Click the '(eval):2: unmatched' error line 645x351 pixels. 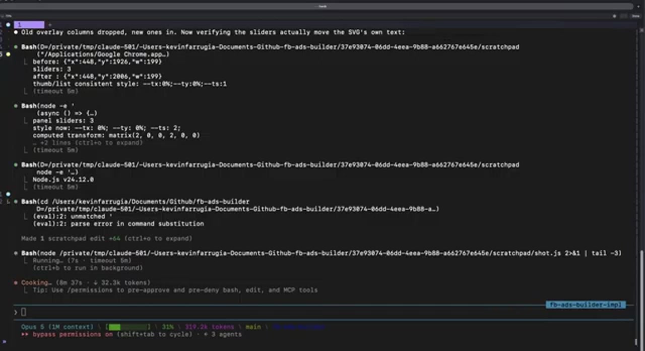(72, 216)
